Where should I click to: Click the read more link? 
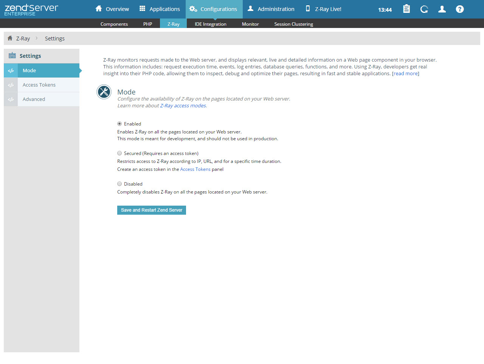[405, 74]
